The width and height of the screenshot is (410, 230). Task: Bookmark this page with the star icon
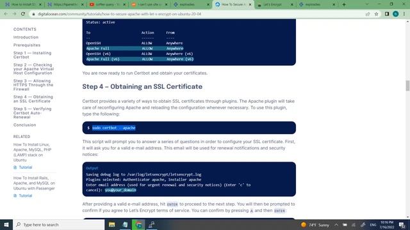tap(376, 14)
